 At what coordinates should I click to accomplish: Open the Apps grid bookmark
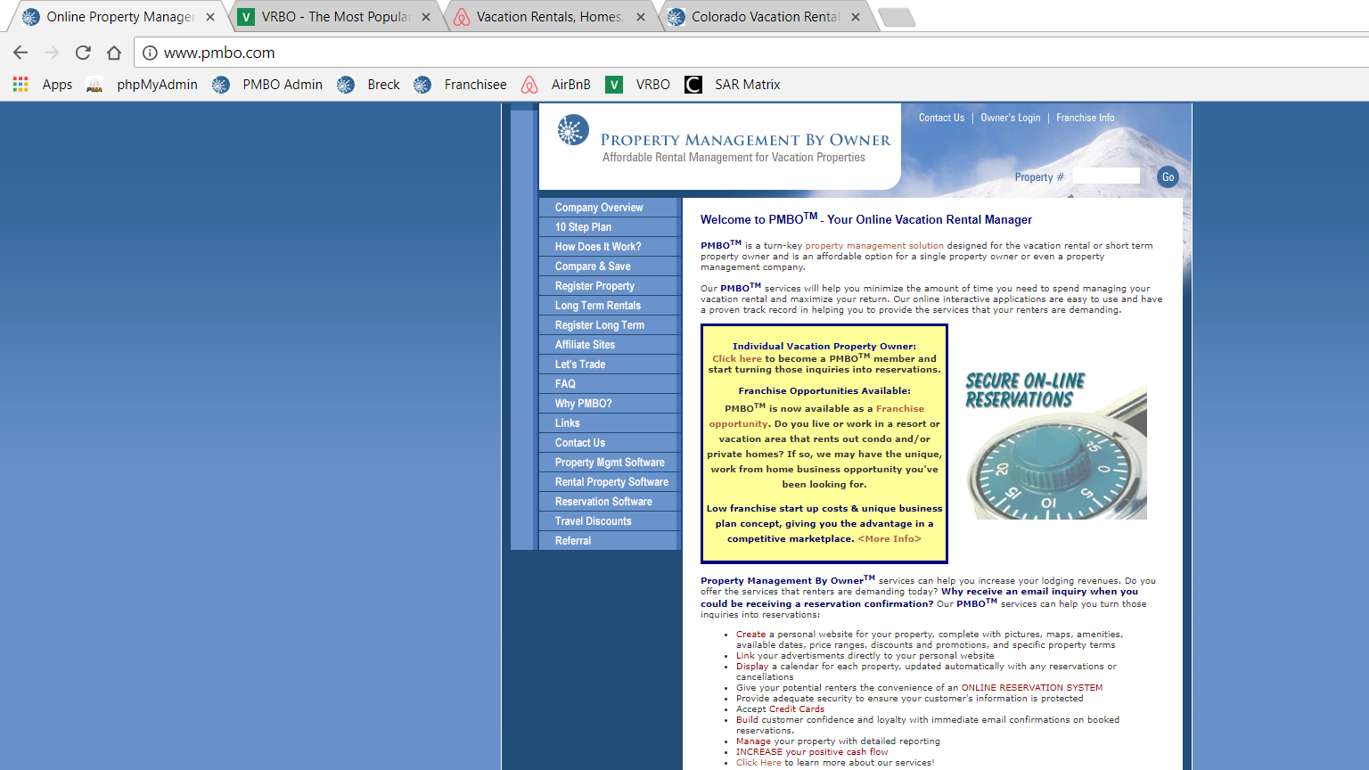(43, 84)
